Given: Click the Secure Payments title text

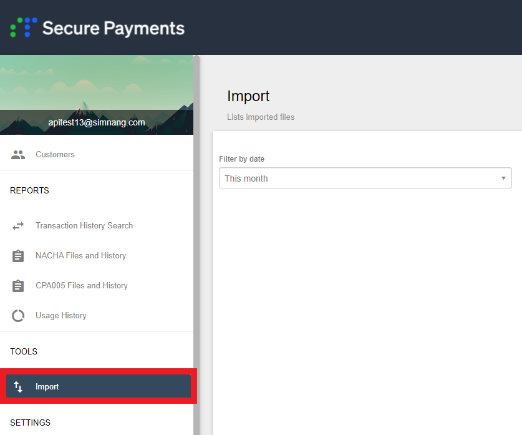Looking at the screenshot, I should [114, 28].
